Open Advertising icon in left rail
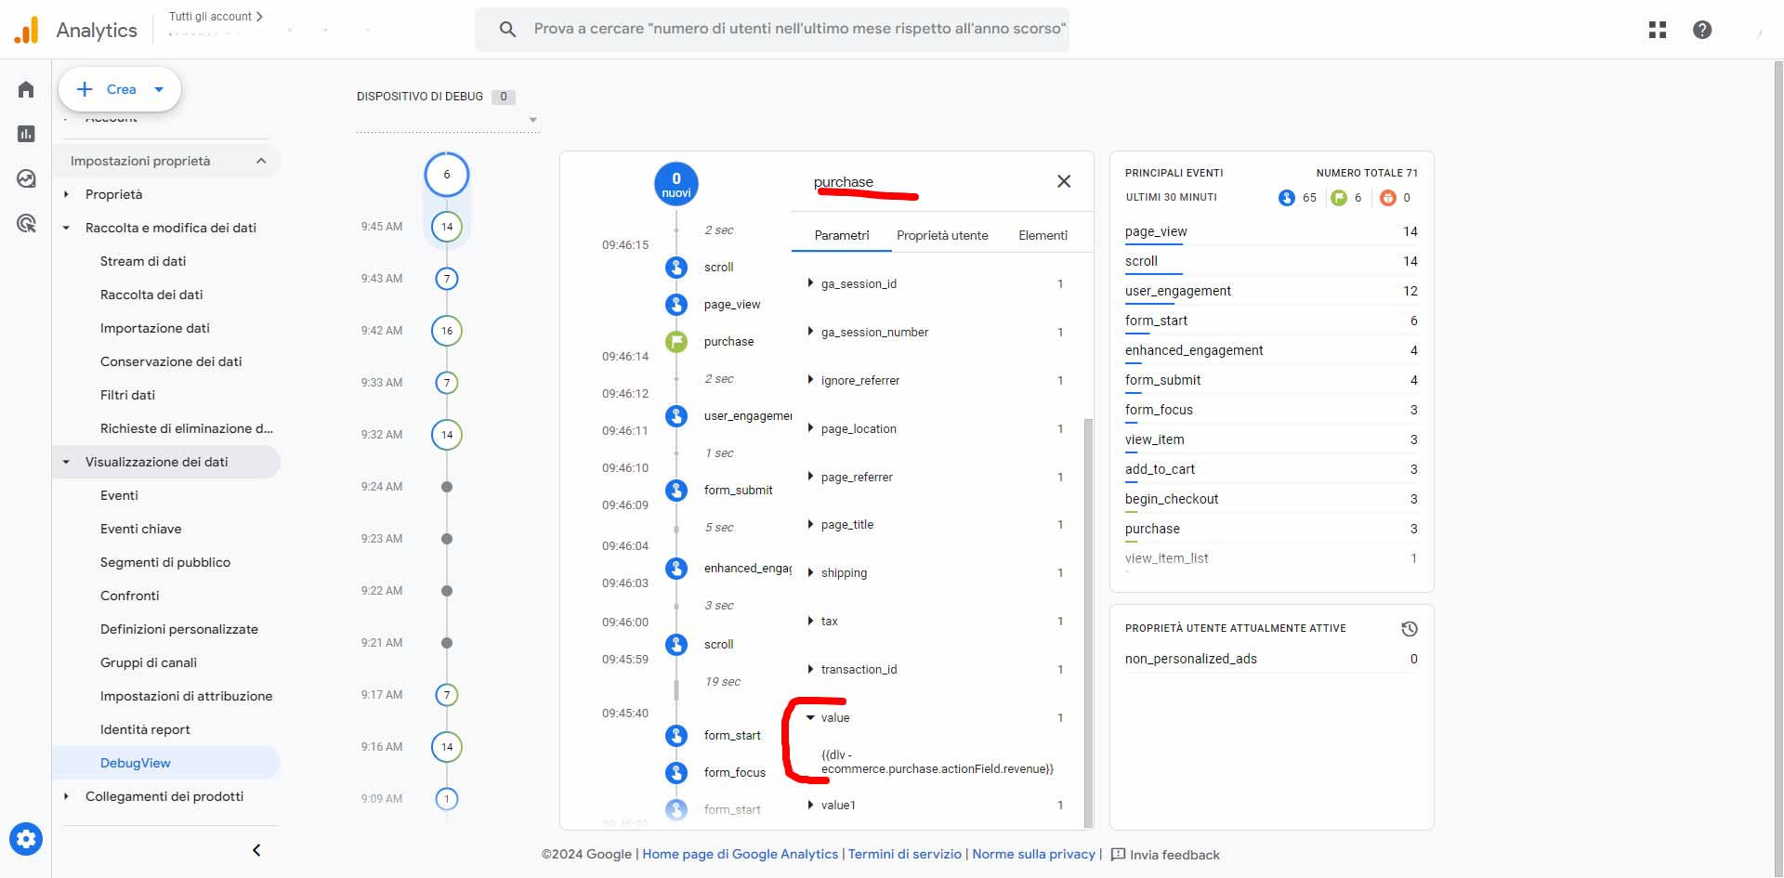The image size is (1784, 878). [26, 223]
